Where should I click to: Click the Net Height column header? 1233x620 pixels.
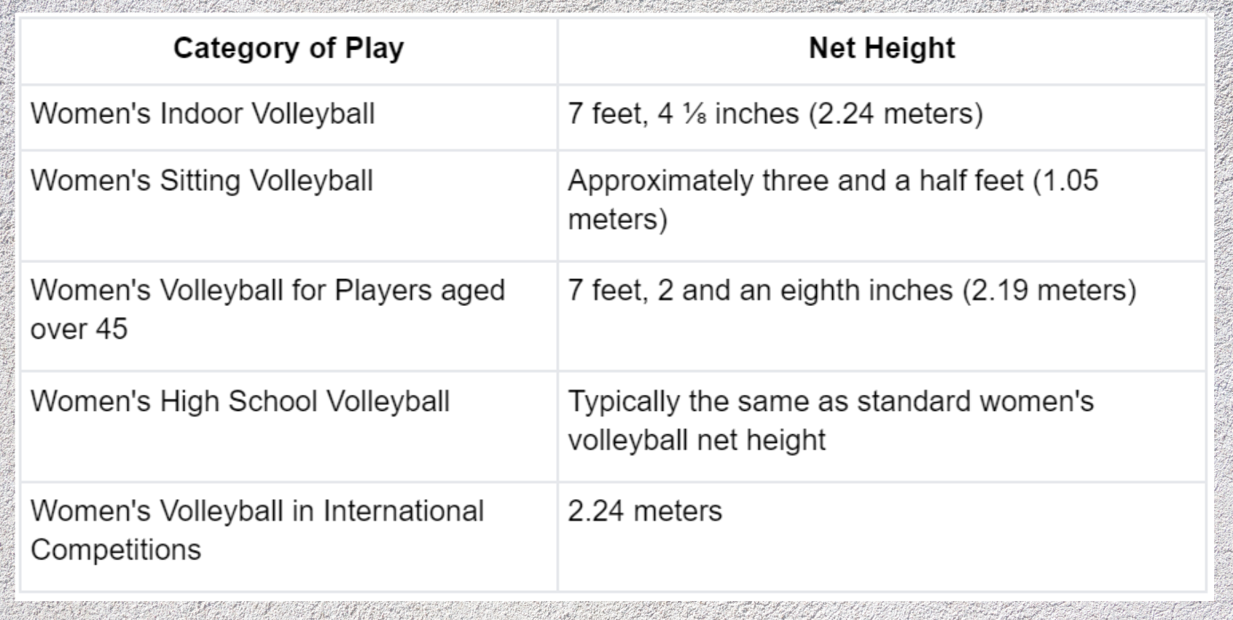(x=881, y=49)
